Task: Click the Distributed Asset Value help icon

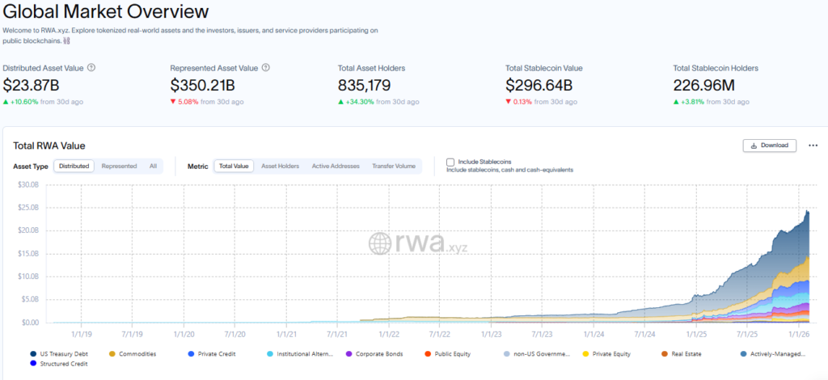Action: pyautogui.click(x=91, y=68)
